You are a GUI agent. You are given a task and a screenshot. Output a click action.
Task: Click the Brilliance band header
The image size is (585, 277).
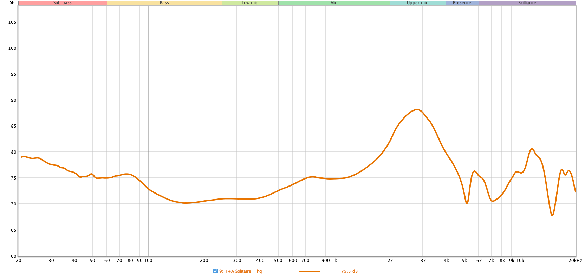tap(527, 3)
